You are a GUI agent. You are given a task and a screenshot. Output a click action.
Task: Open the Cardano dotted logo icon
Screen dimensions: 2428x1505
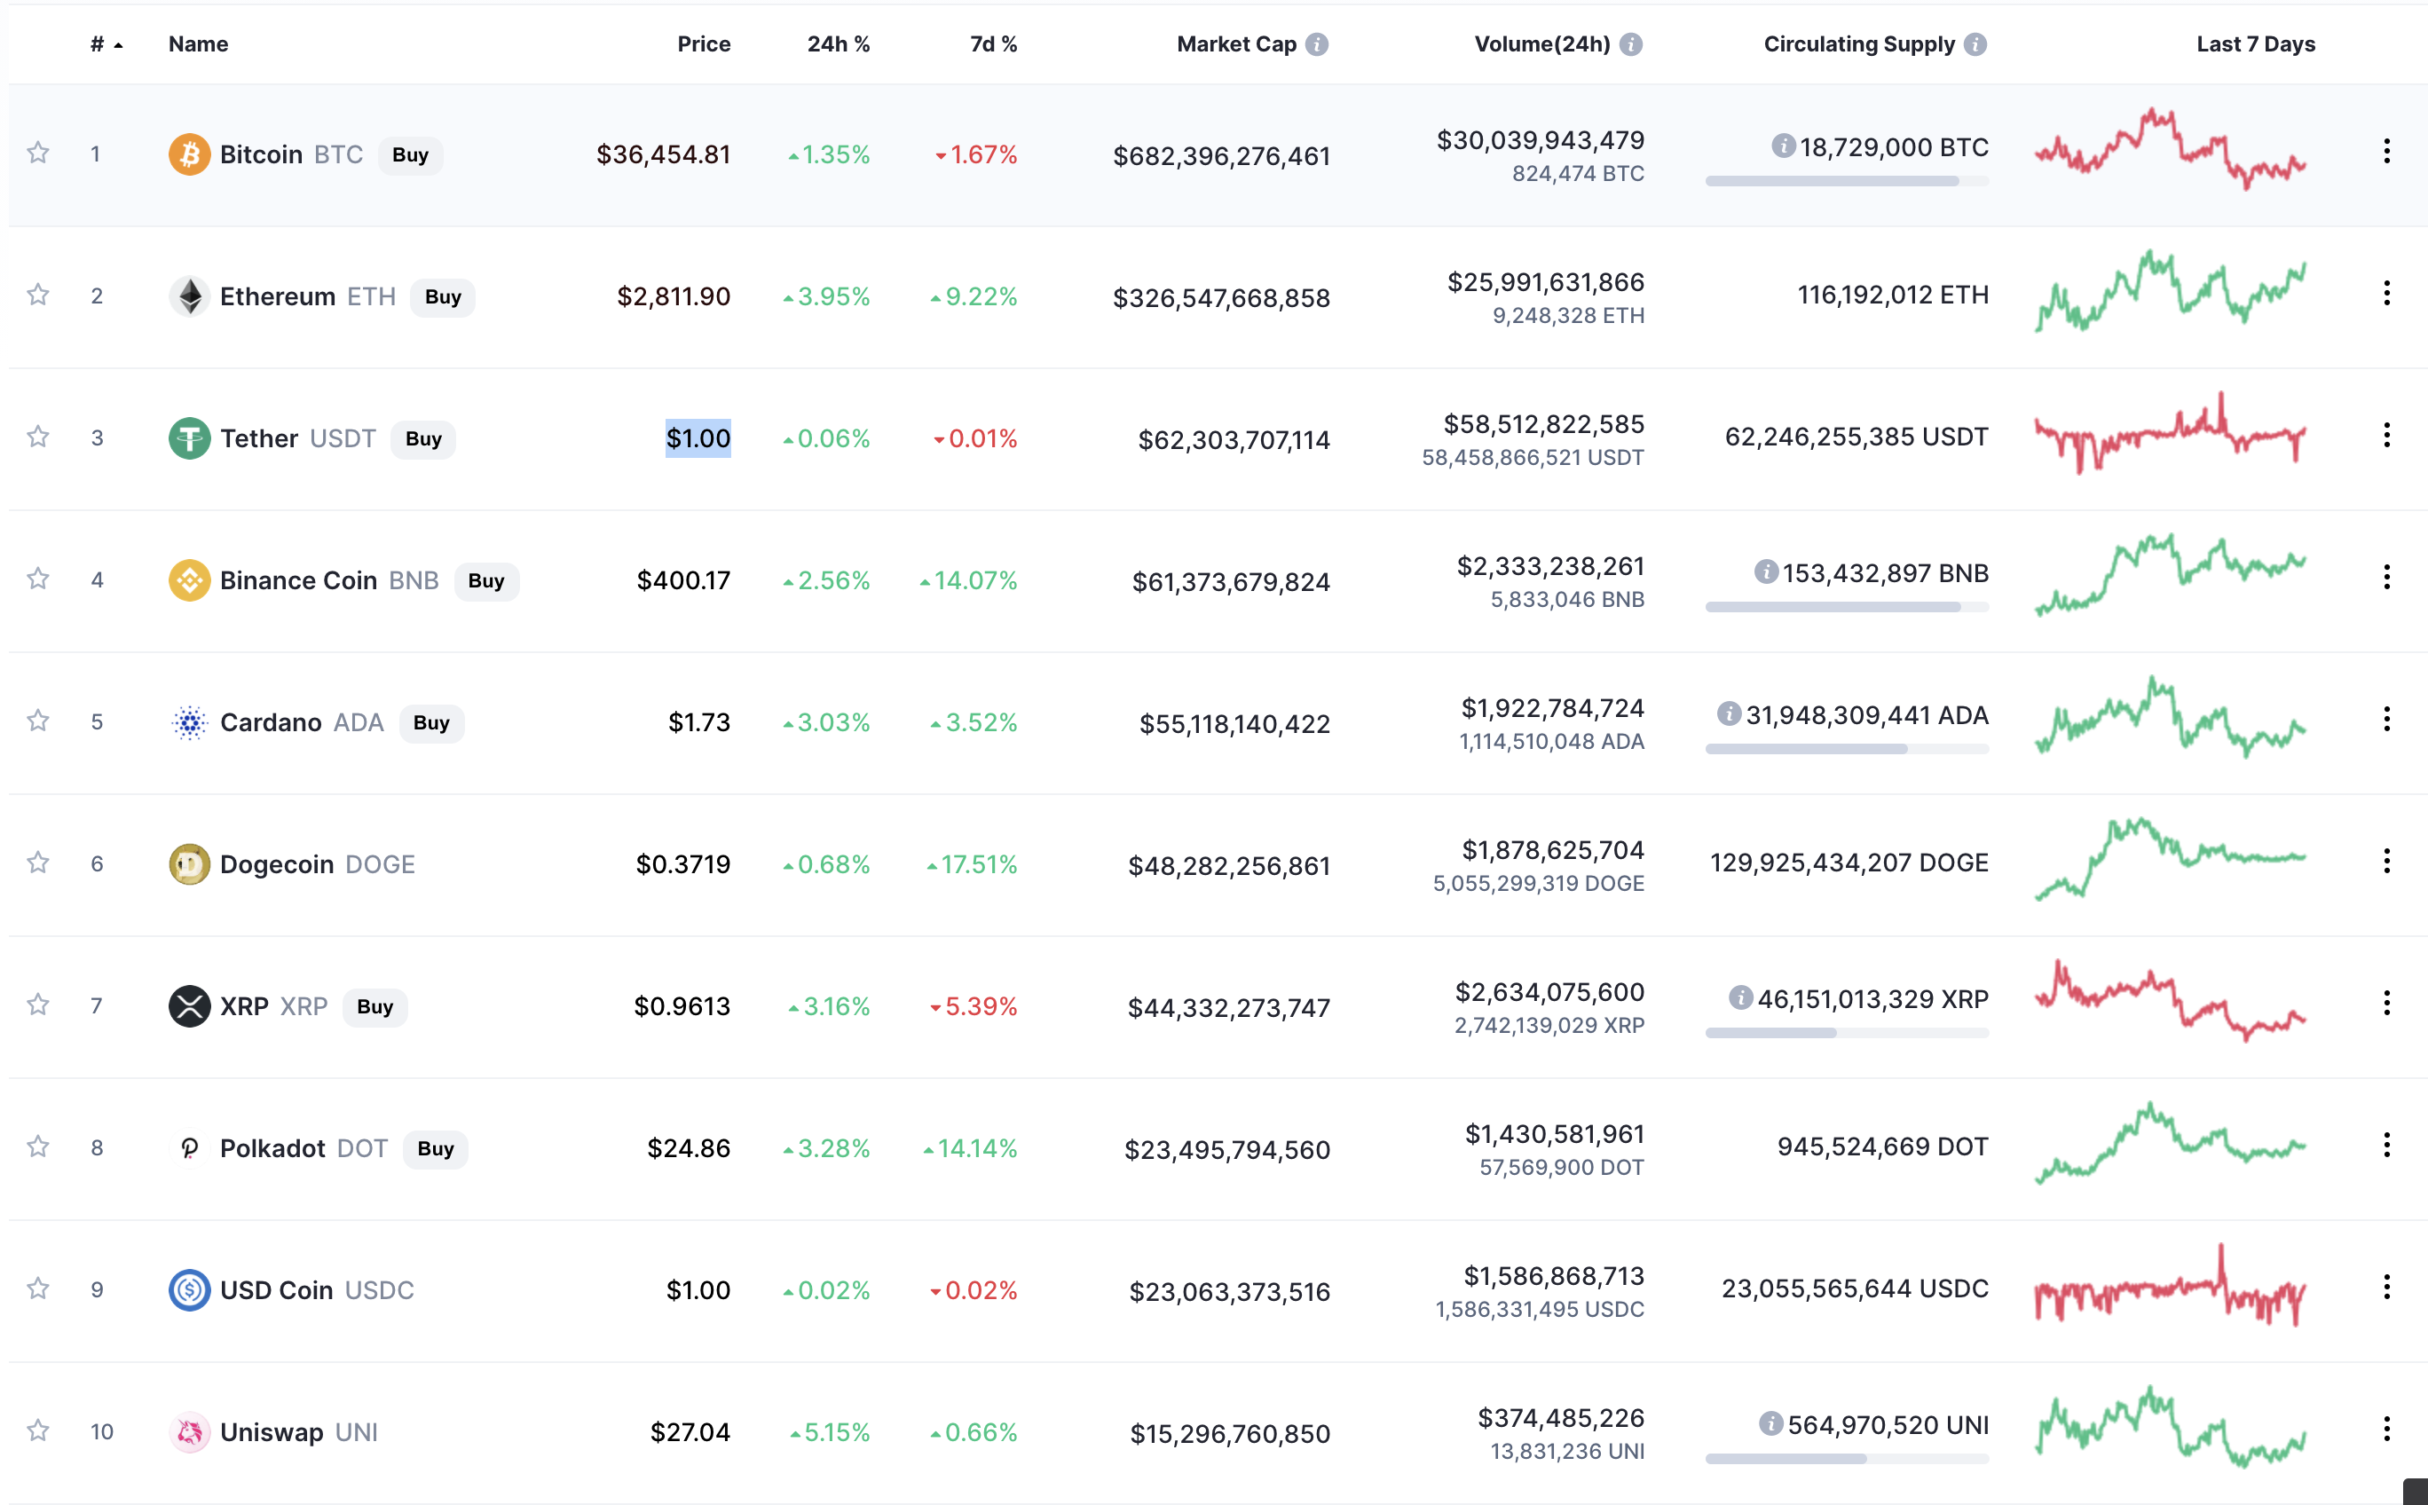tap(189, 722)
